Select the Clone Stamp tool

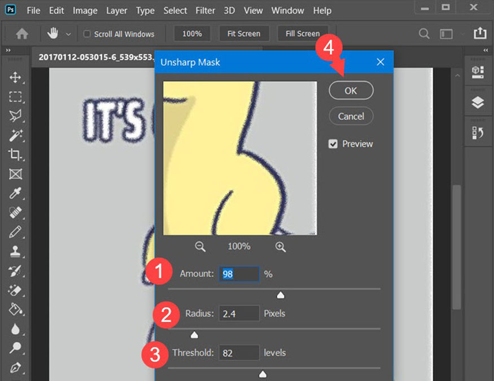15,251
